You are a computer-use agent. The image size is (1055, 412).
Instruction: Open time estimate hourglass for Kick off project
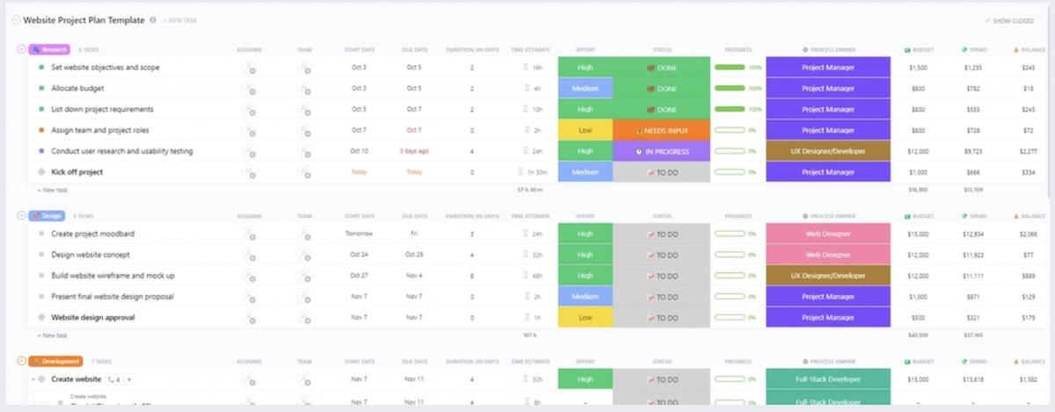520,172
